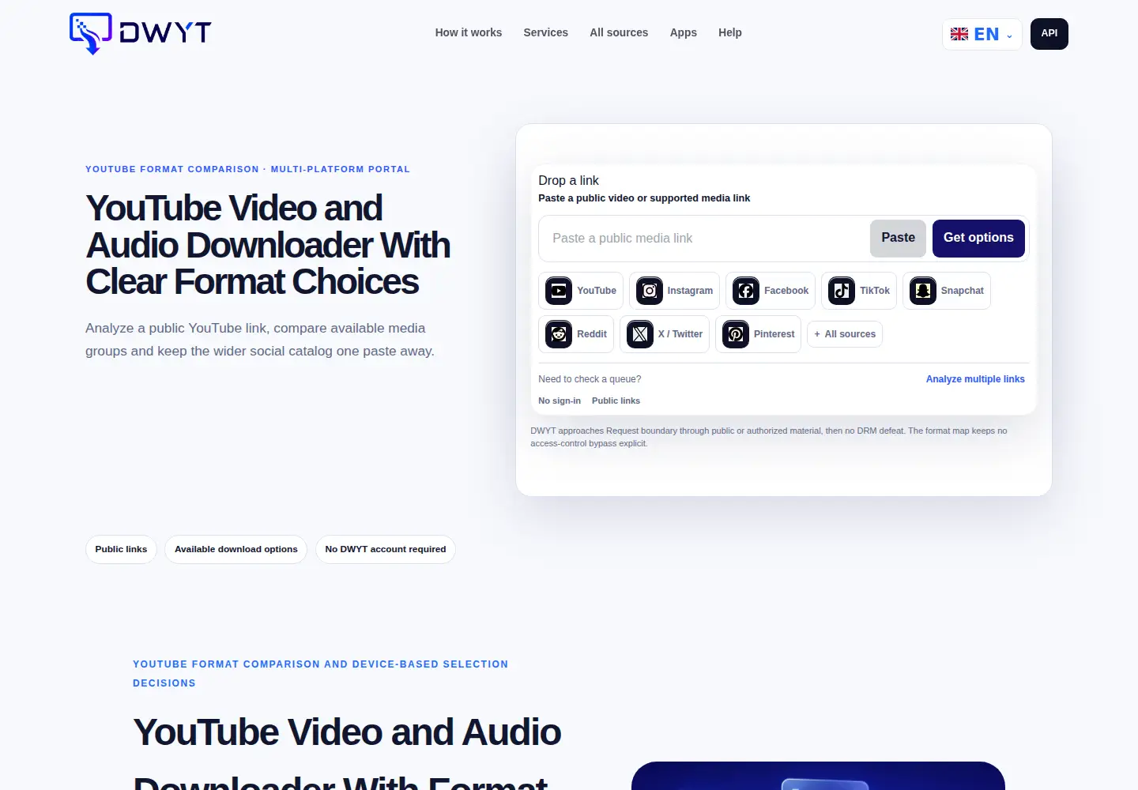Open the Analyze multiple links link

coord(975,379)
